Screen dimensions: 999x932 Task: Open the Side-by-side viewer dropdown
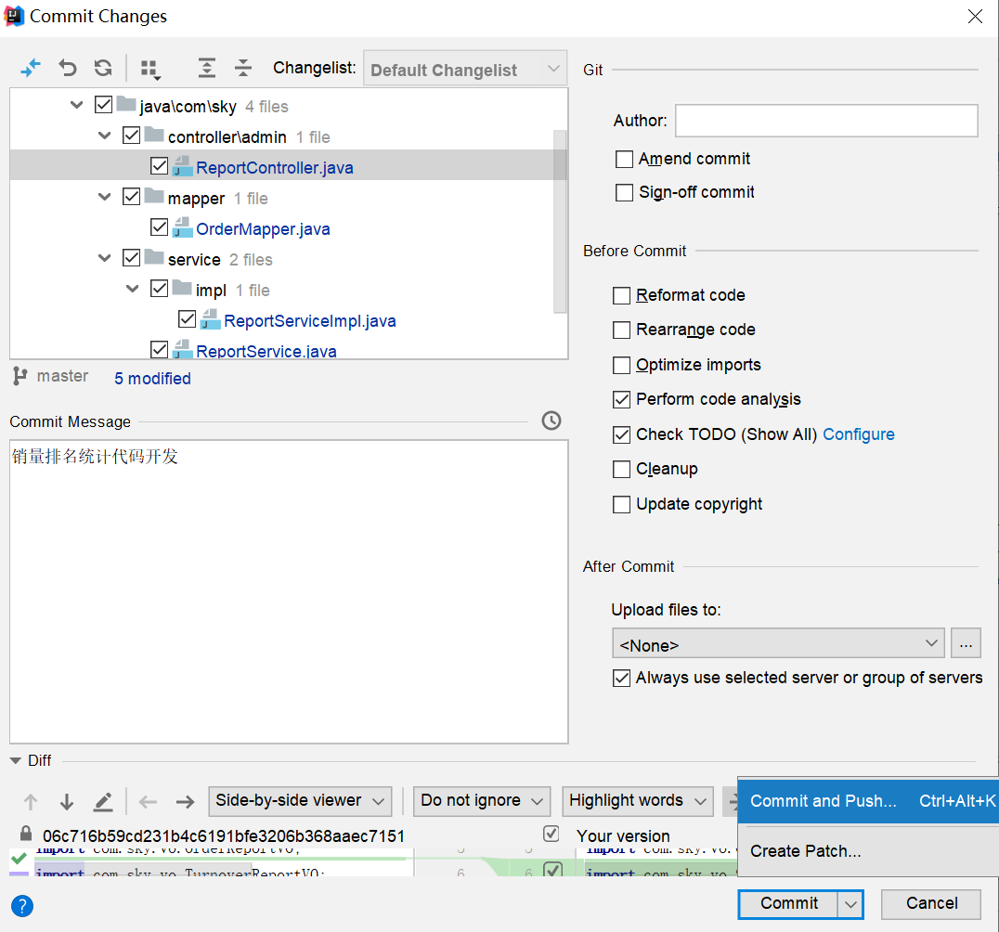coord(300,800)
